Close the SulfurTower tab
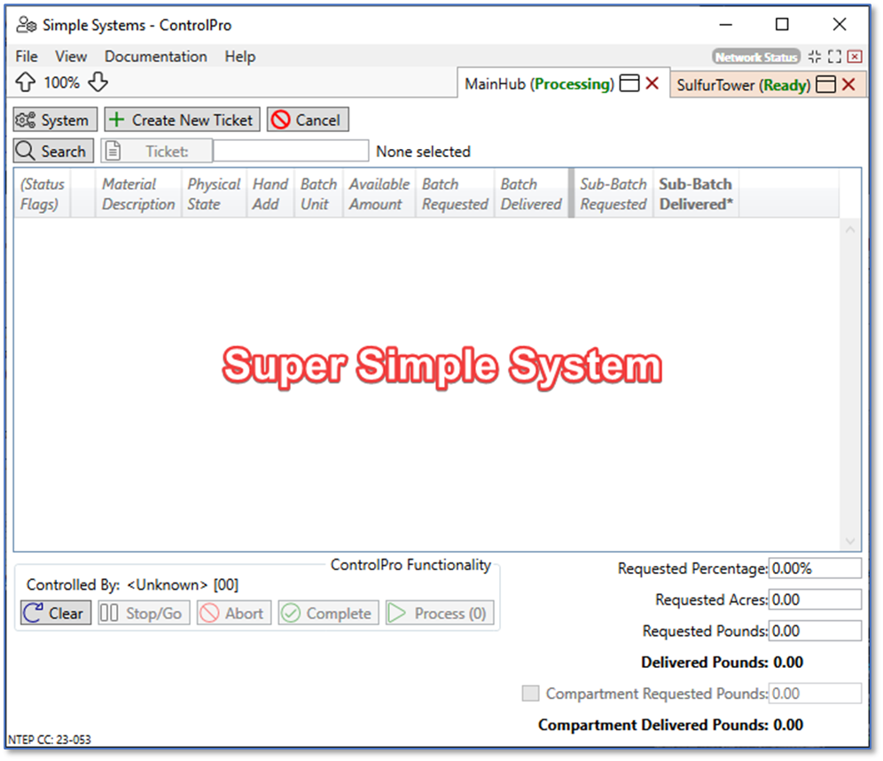The image size is (883, 761). (848, 85)
